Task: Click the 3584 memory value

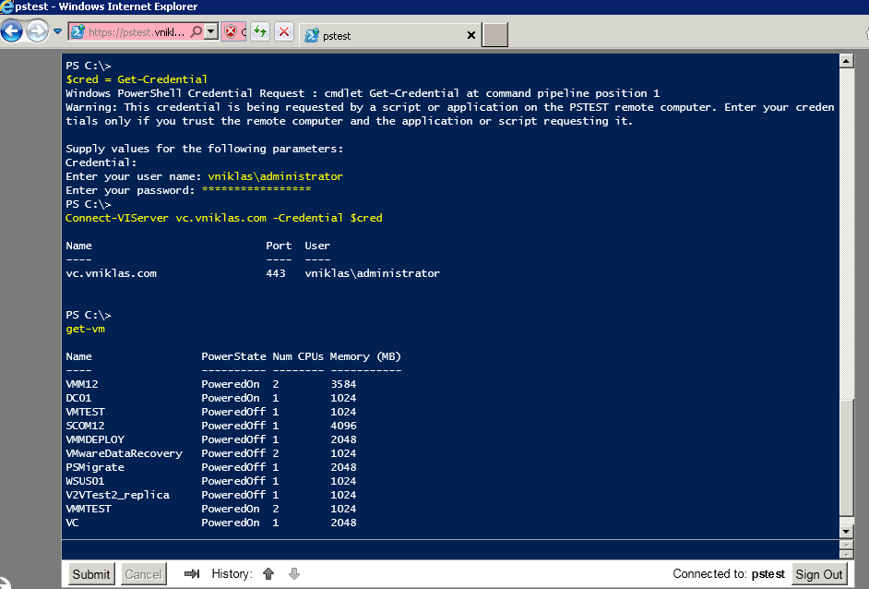Action: [343, 384]
